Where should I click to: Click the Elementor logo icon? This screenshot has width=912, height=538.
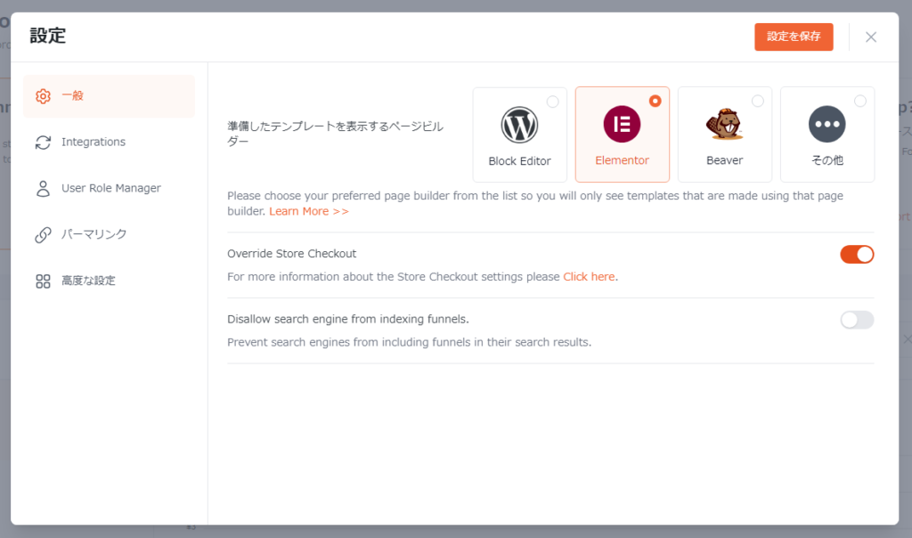tap(622, 124)
